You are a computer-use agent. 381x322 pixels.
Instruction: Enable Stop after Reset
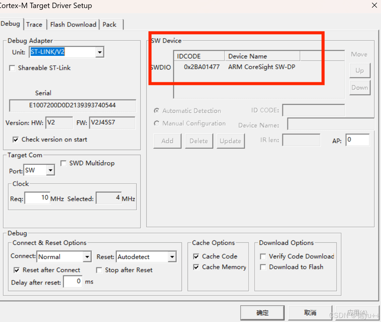coord(99,270)
